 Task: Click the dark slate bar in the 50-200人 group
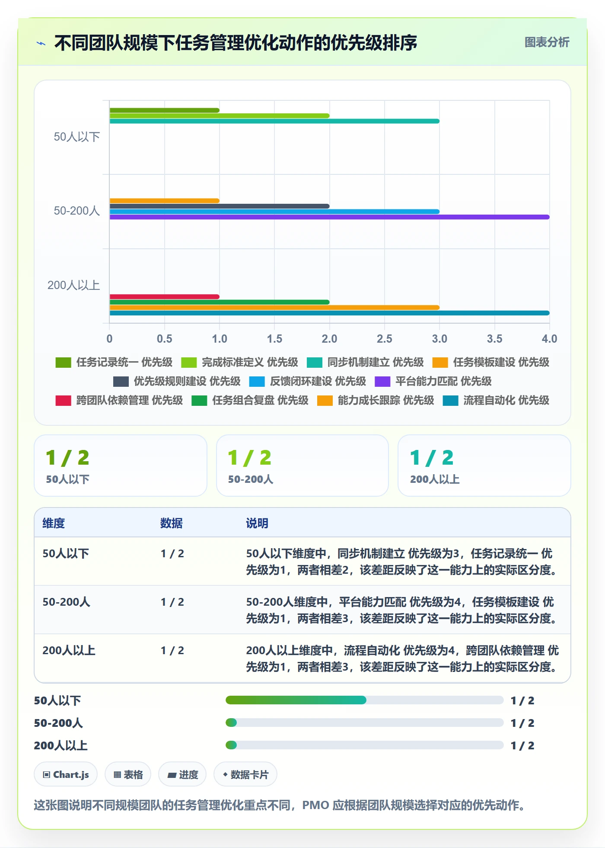pos(220,206)
